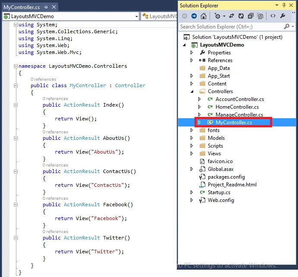
Task: Click the Search Solution Explorer field
Action: (x=231, y=27)
